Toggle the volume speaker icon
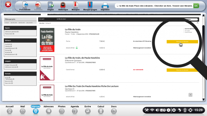Screen dimensions: 207x116 [x=157, y=110]
